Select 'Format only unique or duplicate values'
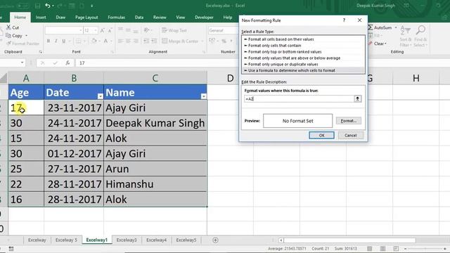Viewport: 450px width, 253px height. point(283,64)
